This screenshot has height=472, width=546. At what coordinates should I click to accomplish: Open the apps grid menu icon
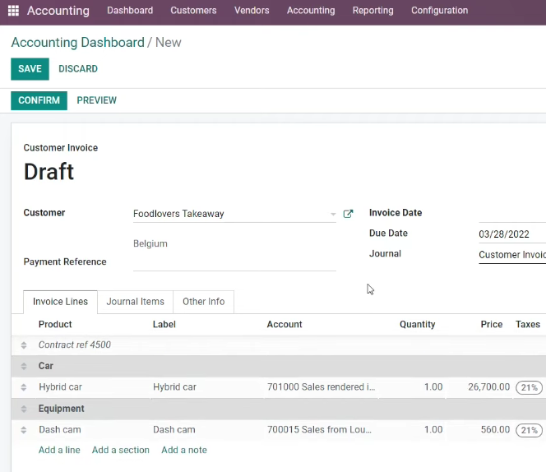click(x=13, y=11)
